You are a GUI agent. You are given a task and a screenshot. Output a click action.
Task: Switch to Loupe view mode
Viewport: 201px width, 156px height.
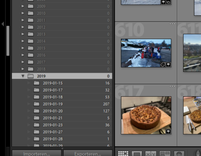coord(137,154)
